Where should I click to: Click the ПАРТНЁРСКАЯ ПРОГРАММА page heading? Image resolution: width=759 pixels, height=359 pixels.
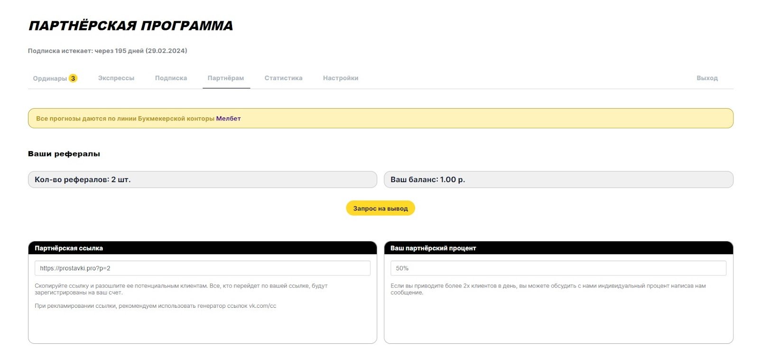(x=131, y=26)
